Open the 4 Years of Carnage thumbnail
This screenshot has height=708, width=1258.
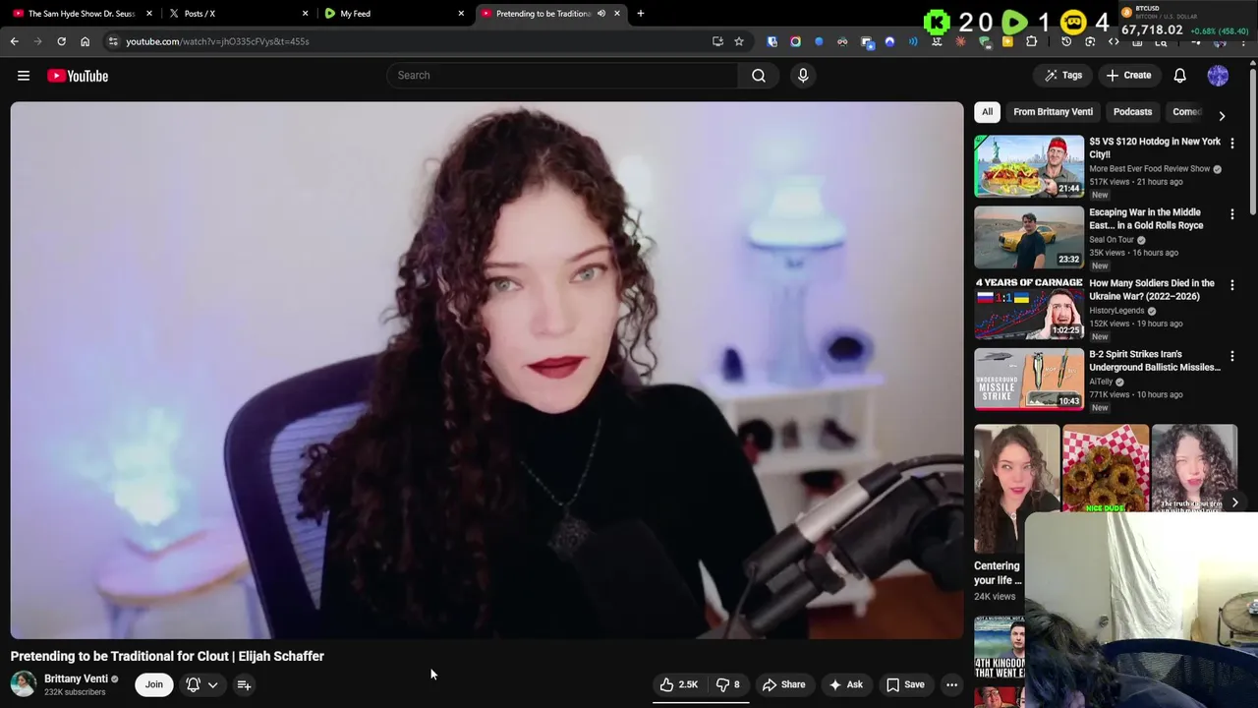click(1029, 308)
